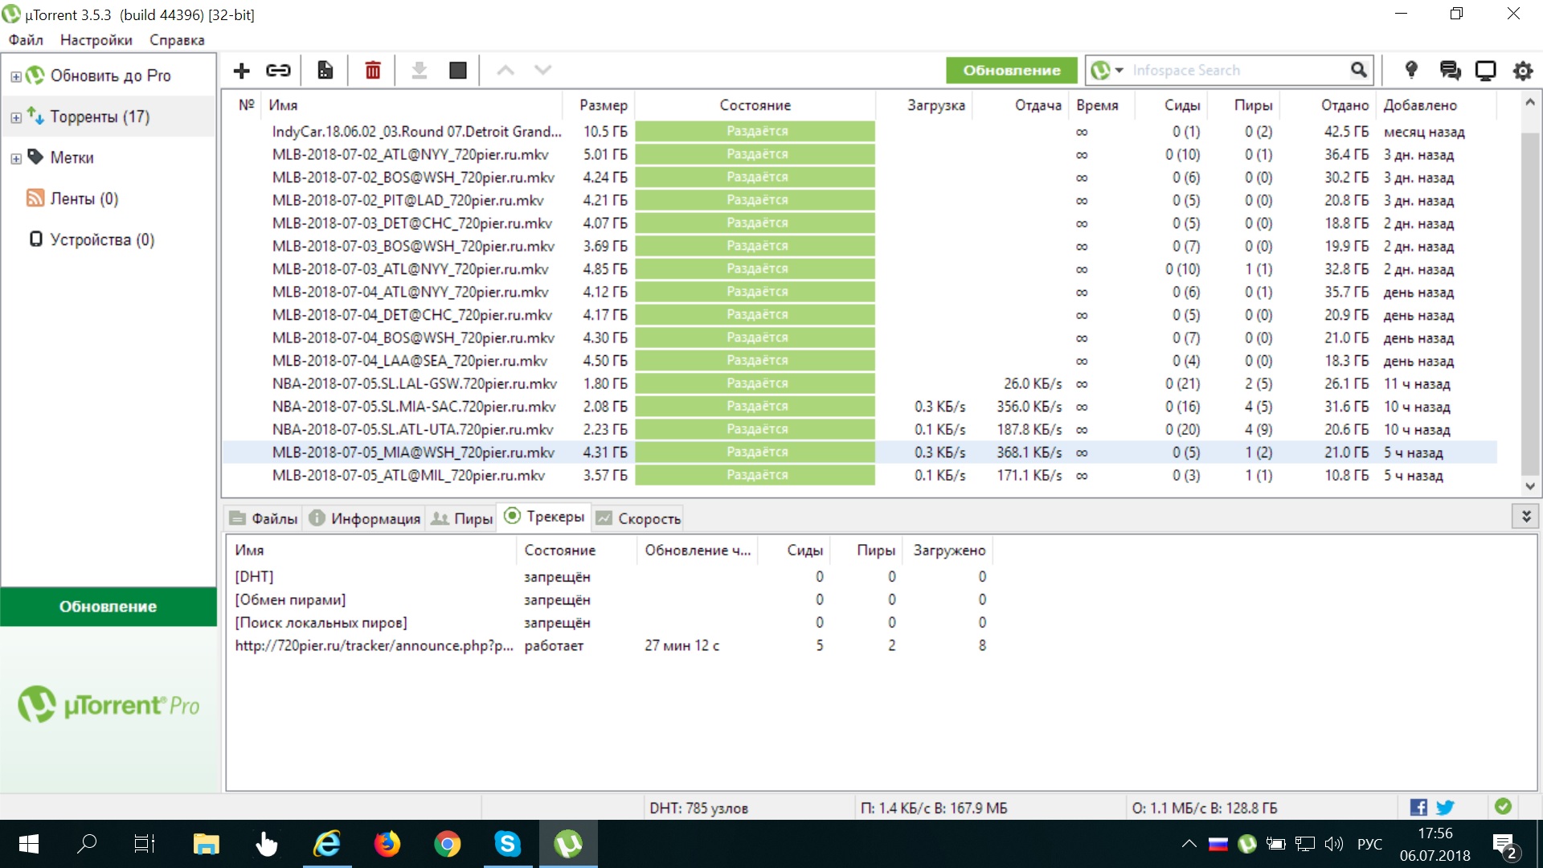Click Add Torrent from URL link icon
The width and height of the screenshot is (1543, 868).
click(x=278, y=71)
